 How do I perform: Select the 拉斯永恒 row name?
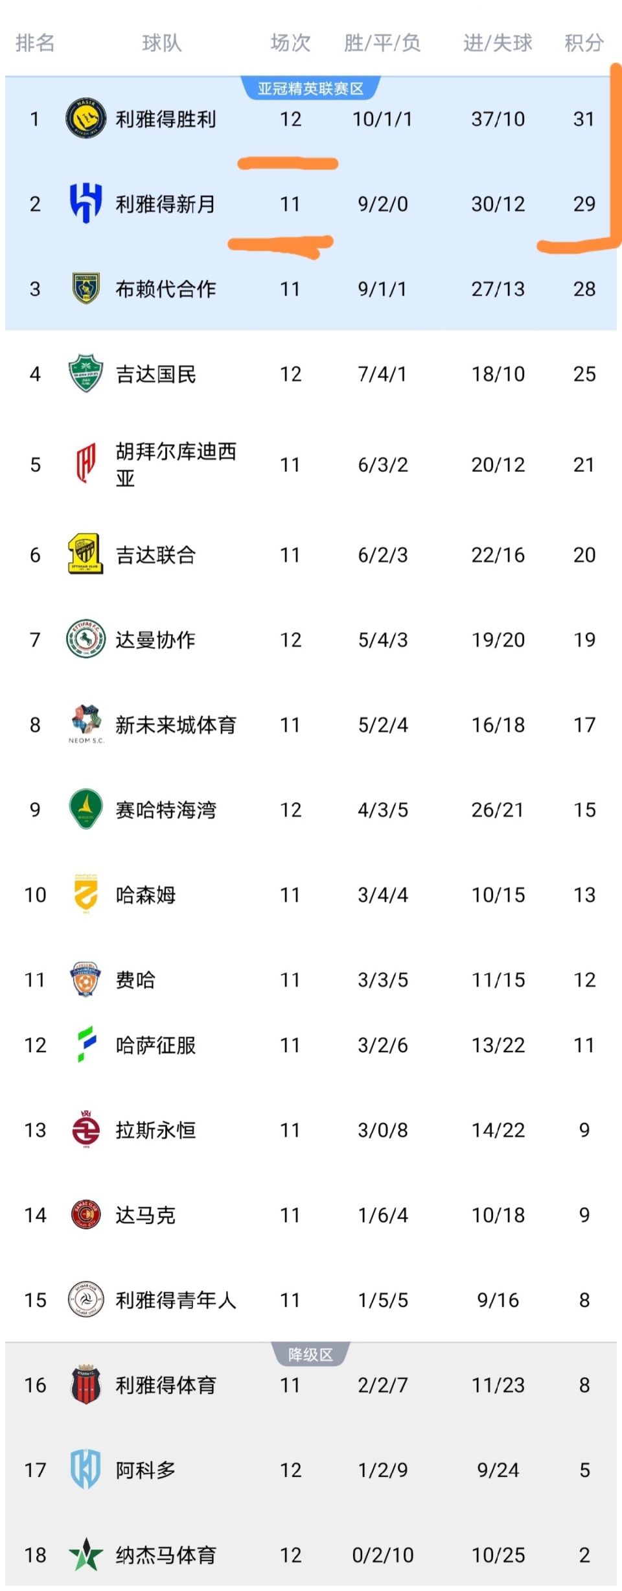tap(155, 1130)
